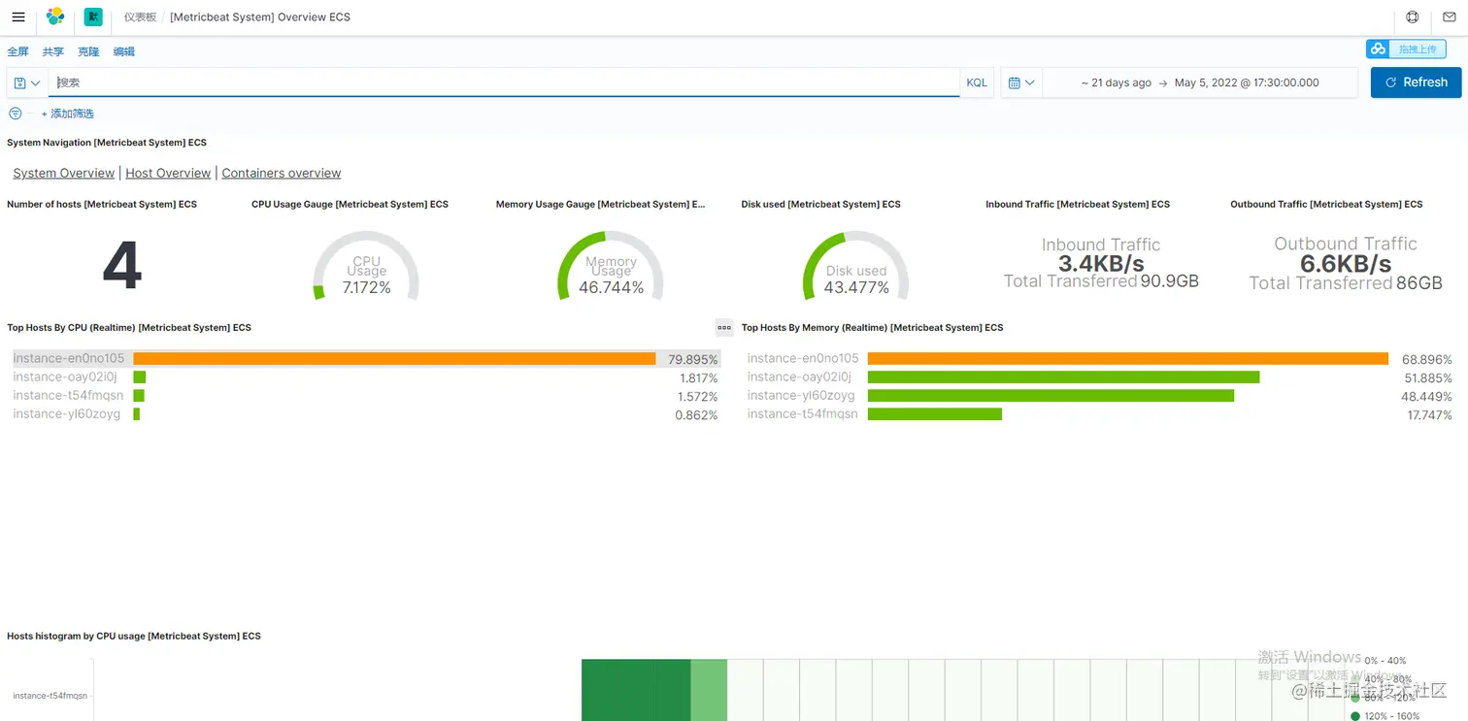
Task: Click the Hosts histogram by CPU usage title
Action: [134, 636]
